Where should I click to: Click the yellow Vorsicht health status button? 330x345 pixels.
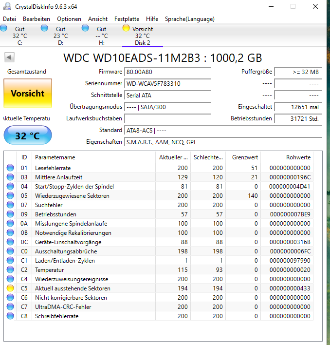(x=28, y=93)
